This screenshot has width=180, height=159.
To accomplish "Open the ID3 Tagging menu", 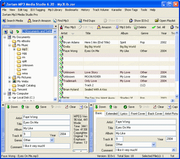I will click(x=38, y=10).
